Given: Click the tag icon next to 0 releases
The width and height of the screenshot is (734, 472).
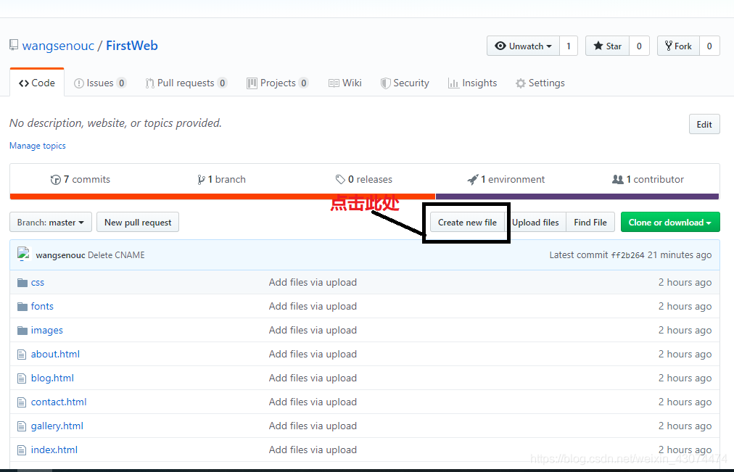Looking at the screenshot, I should [340, 180].
